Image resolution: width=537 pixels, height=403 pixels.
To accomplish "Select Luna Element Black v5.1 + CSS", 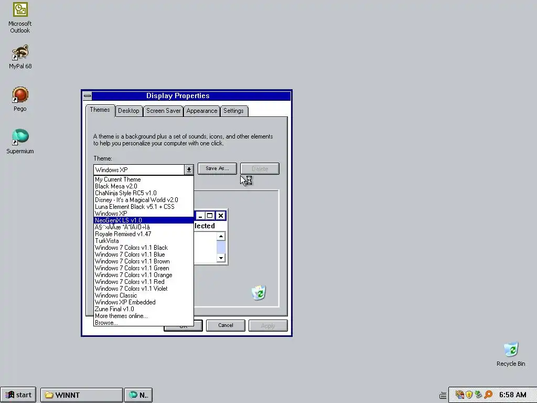I will click(144, 207).
